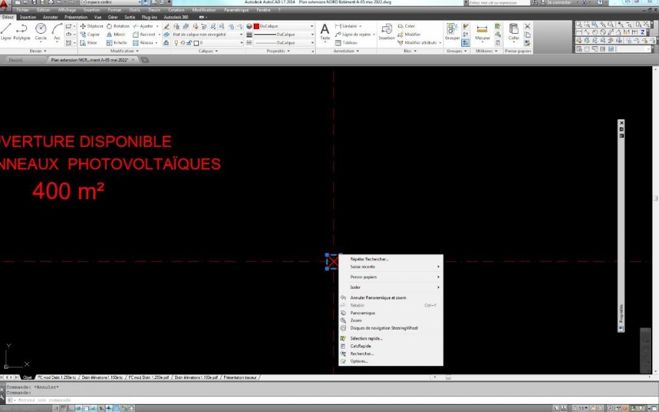Choose 'Annuler Panoramique et zoom' in context menu
Viewport: 659px width, 412px height.
[x=390, y=298]
